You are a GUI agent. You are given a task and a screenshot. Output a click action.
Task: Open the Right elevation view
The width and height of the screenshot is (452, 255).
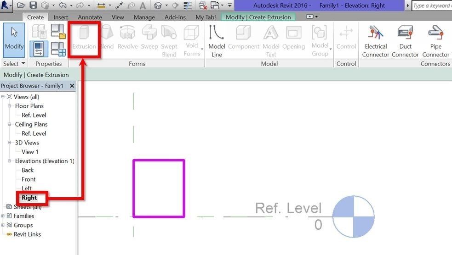(29, 198)
